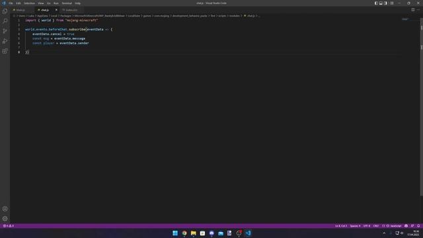Change file encoding UTF-8
Image resolution: width=423 pixels, height=238 pixels.
coord(367,226)
